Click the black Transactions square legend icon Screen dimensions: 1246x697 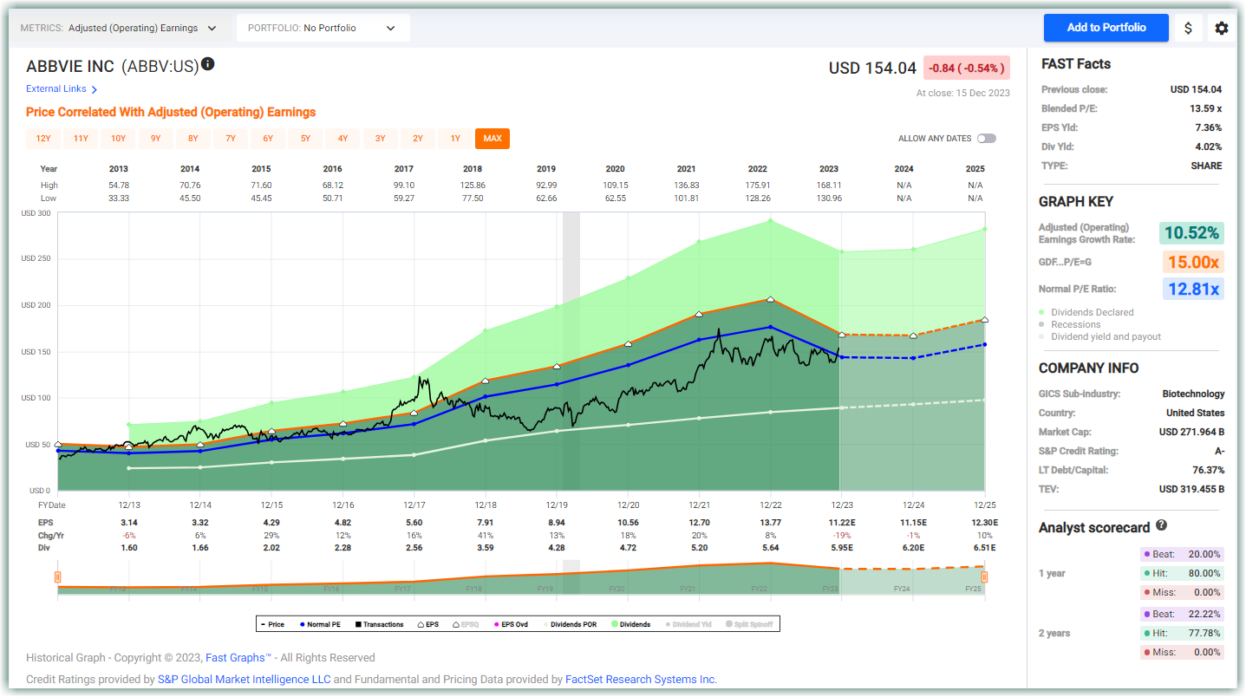(357, 623)
